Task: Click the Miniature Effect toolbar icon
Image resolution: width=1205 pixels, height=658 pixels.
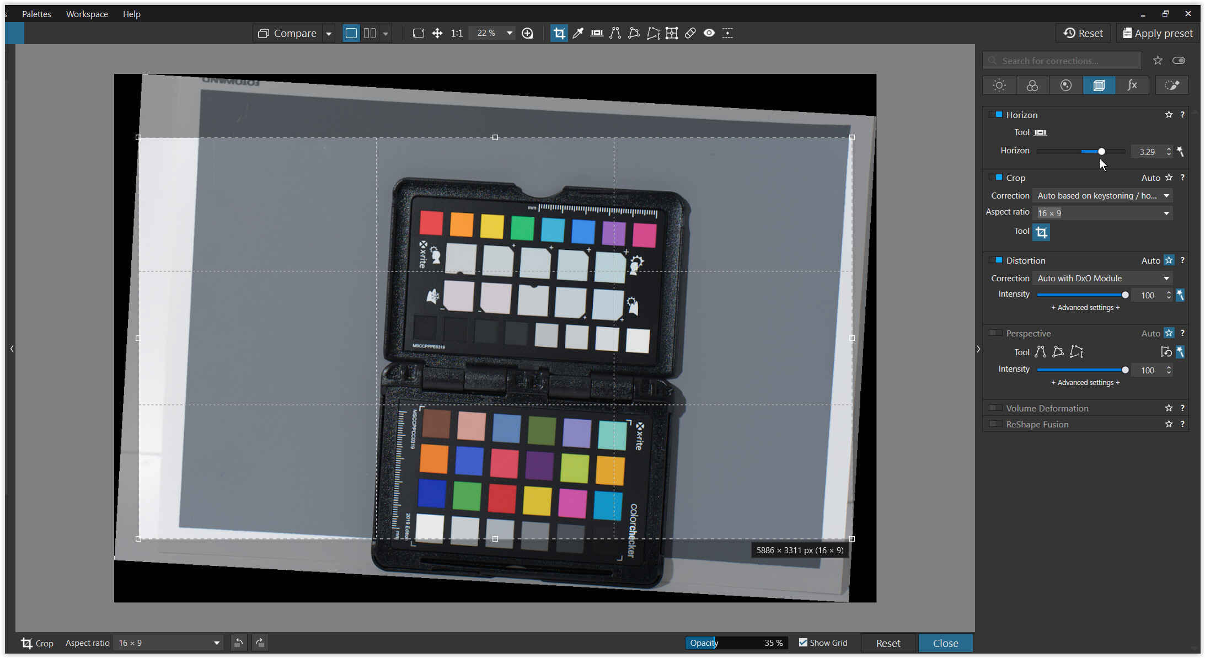Action: [x=728, y=33]
